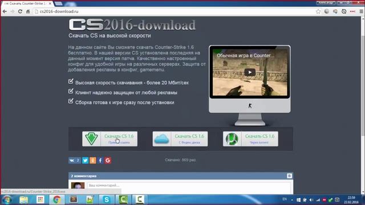Click the volume icon in system tray

(x=311, y=200)
